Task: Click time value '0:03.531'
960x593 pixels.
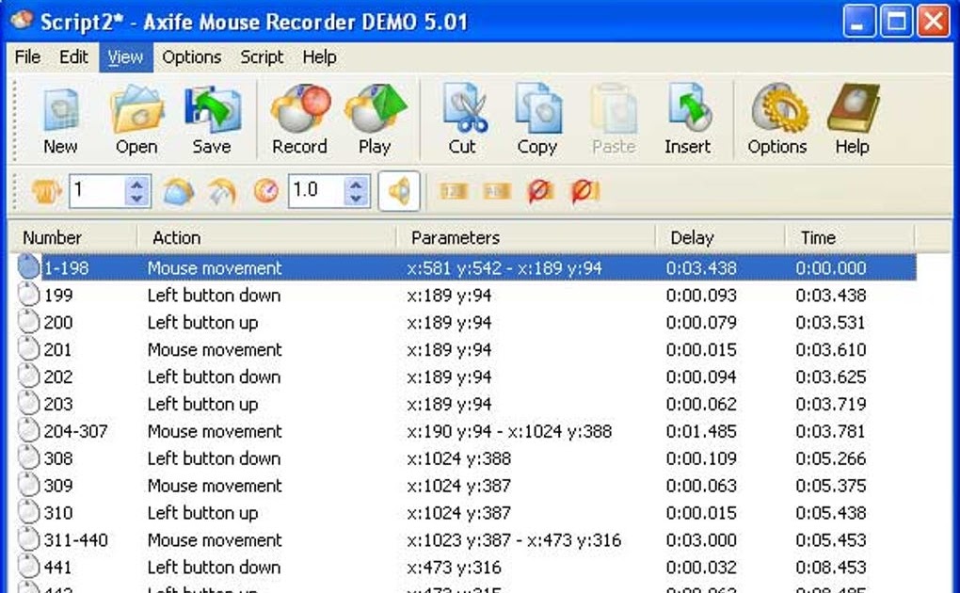Action: [x=831, y=322]
